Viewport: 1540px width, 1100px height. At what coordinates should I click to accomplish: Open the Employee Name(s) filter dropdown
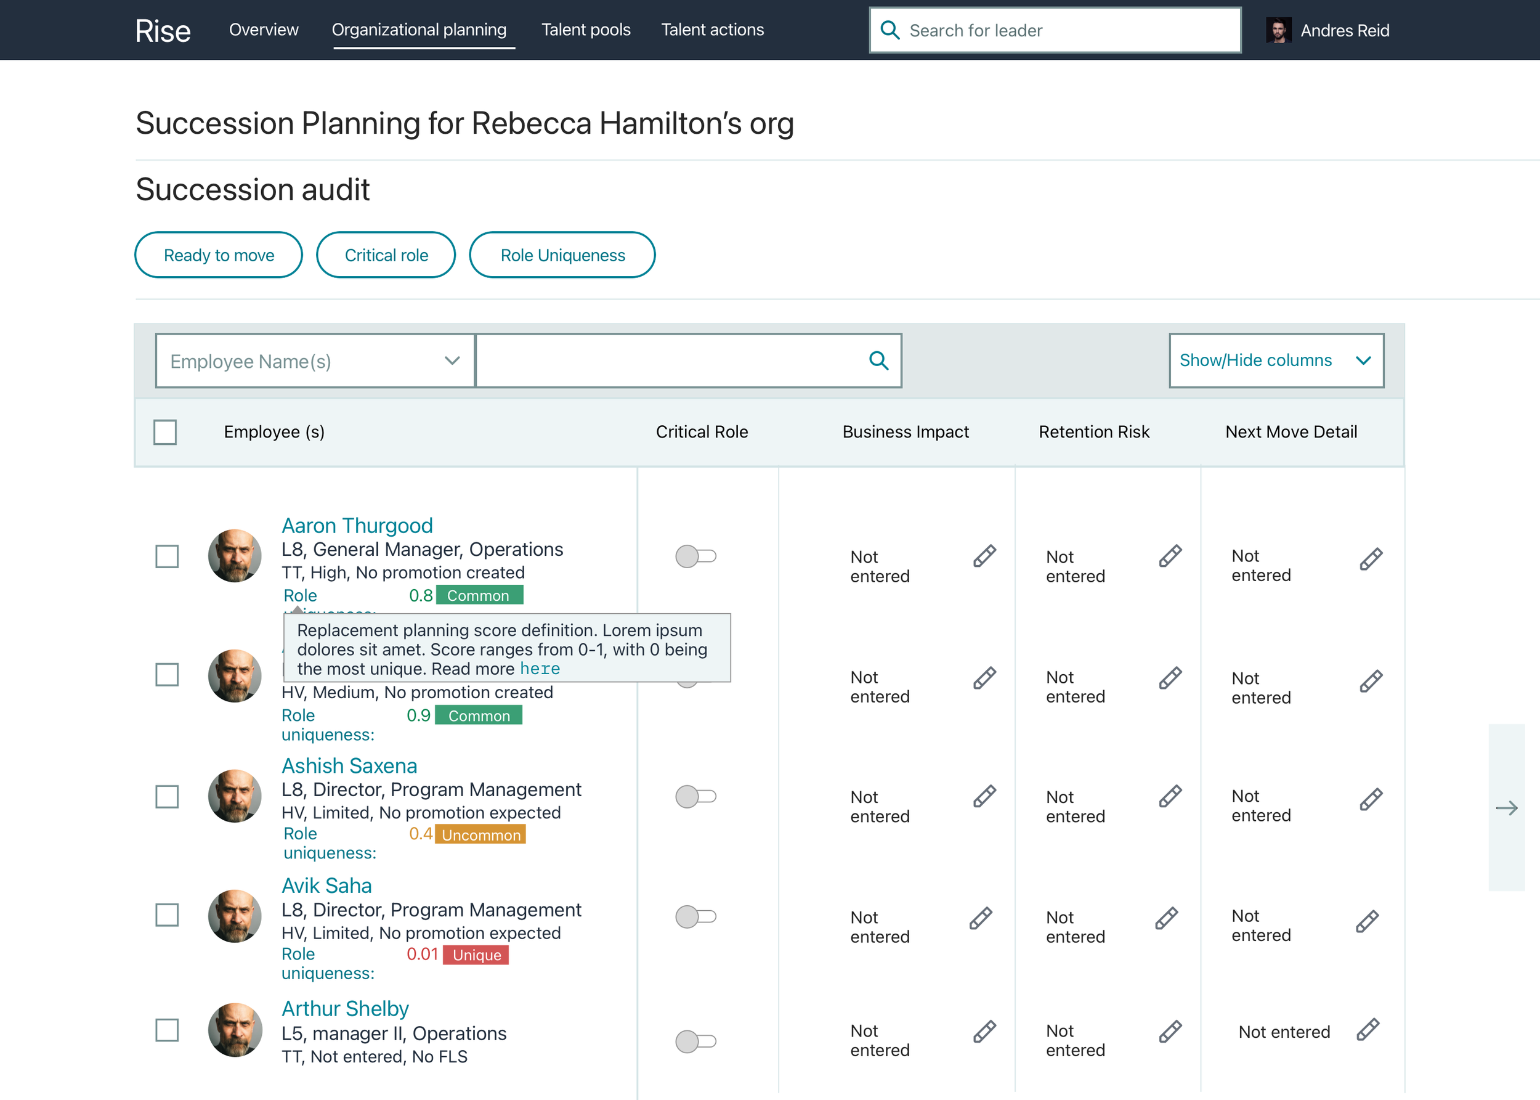tap(315, 361)
